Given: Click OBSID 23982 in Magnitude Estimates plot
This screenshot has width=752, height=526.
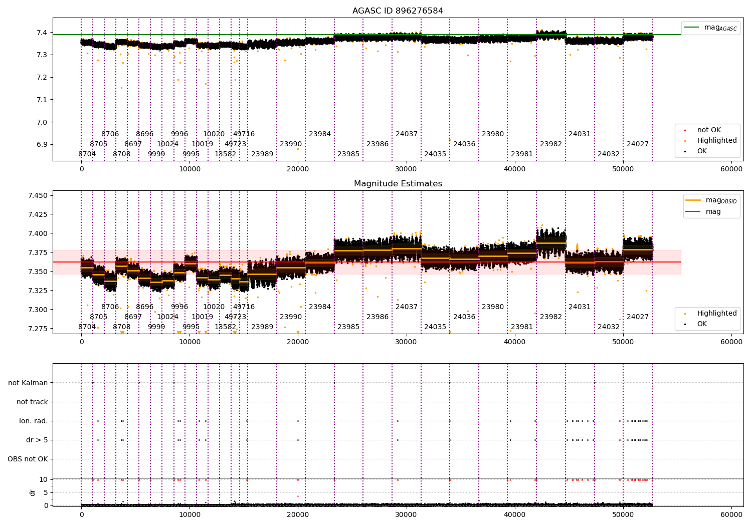Looking at the screenshot, I should click(x=551, y=317).
